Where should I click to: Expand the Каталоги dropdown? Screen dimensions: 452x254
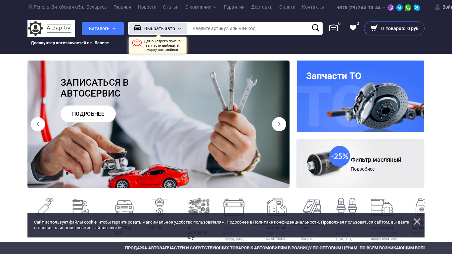click(x=103, y=28)
